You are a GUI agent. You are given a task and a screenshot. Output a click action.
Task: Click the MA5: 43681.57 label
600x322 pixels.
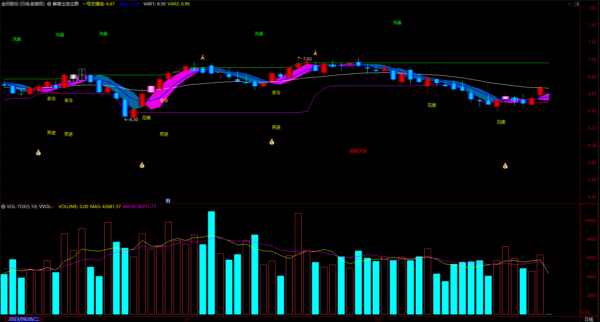[105, 207]
